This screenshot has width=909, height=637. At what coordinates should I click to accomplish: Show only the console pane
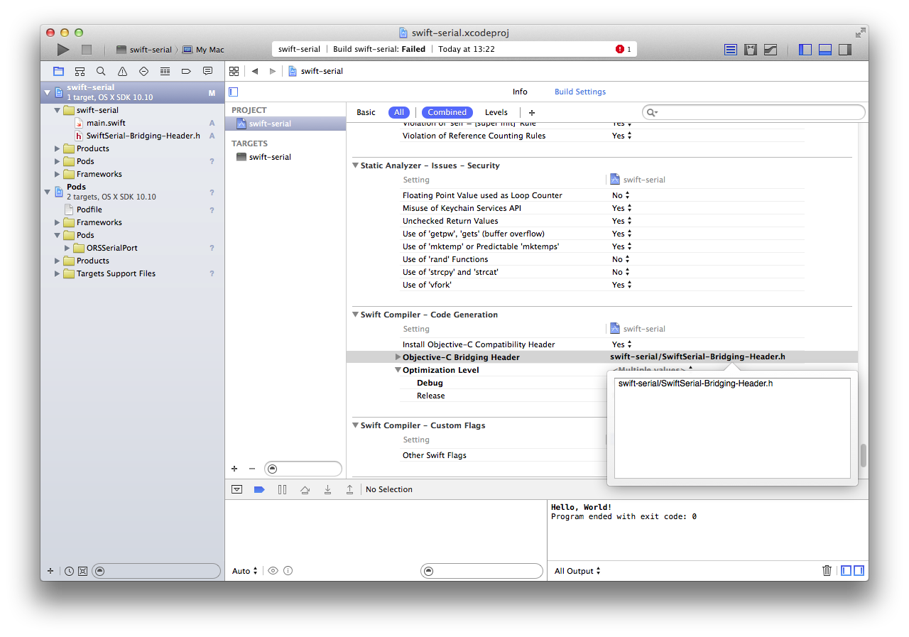point(859,570)
